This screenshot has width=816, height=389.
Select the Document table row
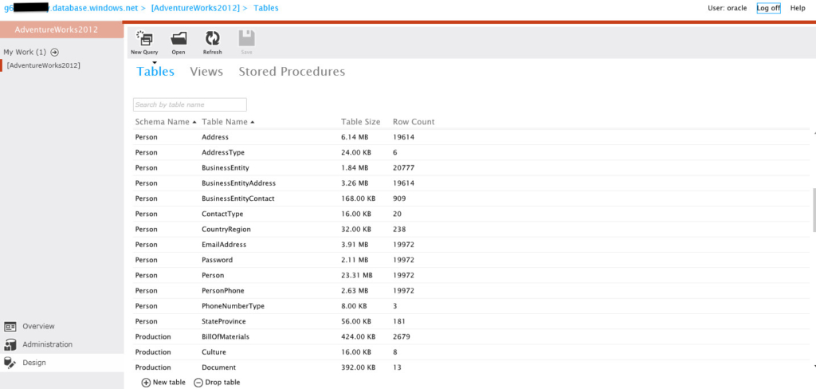[x=472, y=367]
